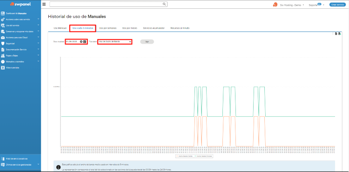The height and width of the screenshot is (172, 349).
Task: Open the Uso de Ancho de Banda dropdown
Action: tap(115, 42)
